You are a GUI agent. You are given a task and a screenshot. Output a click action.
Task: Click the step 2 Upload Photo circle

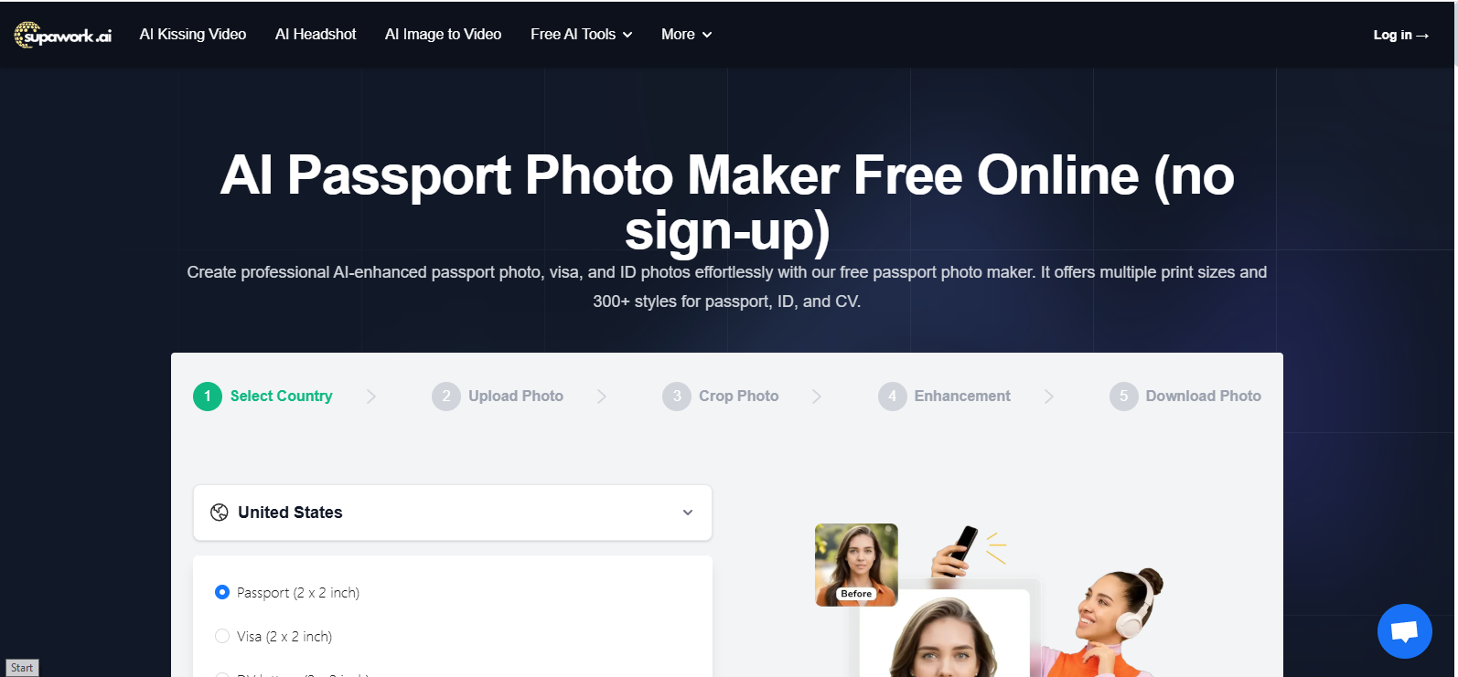(x=446, y=397)
